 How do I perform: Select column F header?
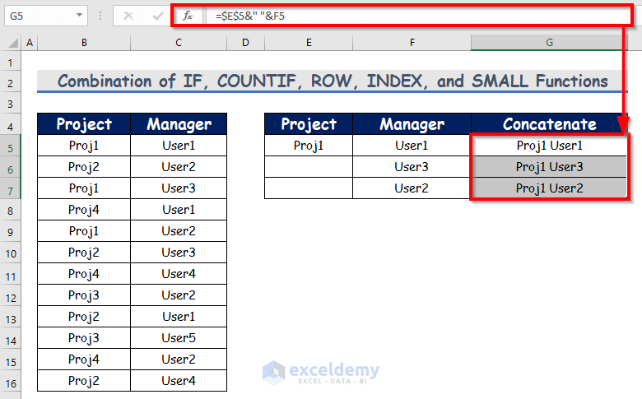click(412, 43)
